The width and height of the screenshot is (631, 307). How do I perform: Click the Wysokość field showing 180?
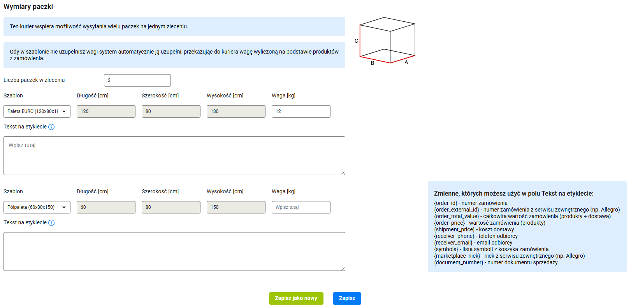tap(236, 111)
